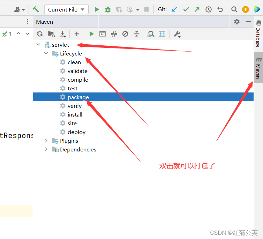This screenshot has height=239, width=263.
Task: Open the user account dropdown icon
Action: point(19,9)
